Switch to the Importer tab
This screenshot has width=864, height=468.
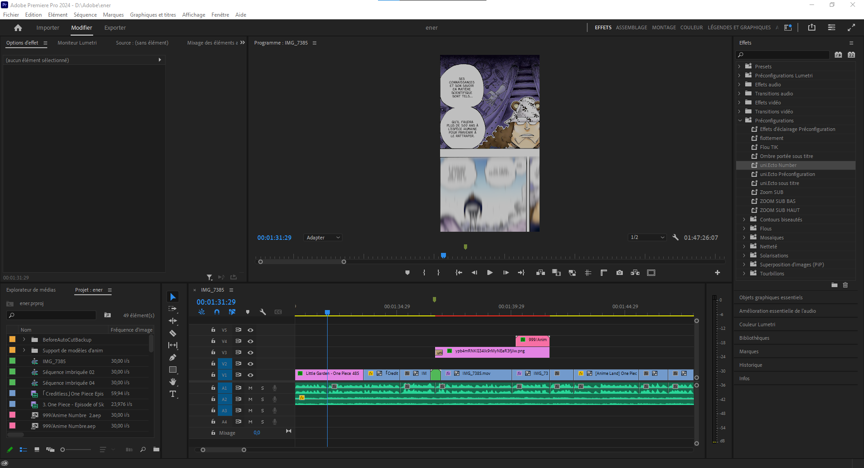coord(48,28)
